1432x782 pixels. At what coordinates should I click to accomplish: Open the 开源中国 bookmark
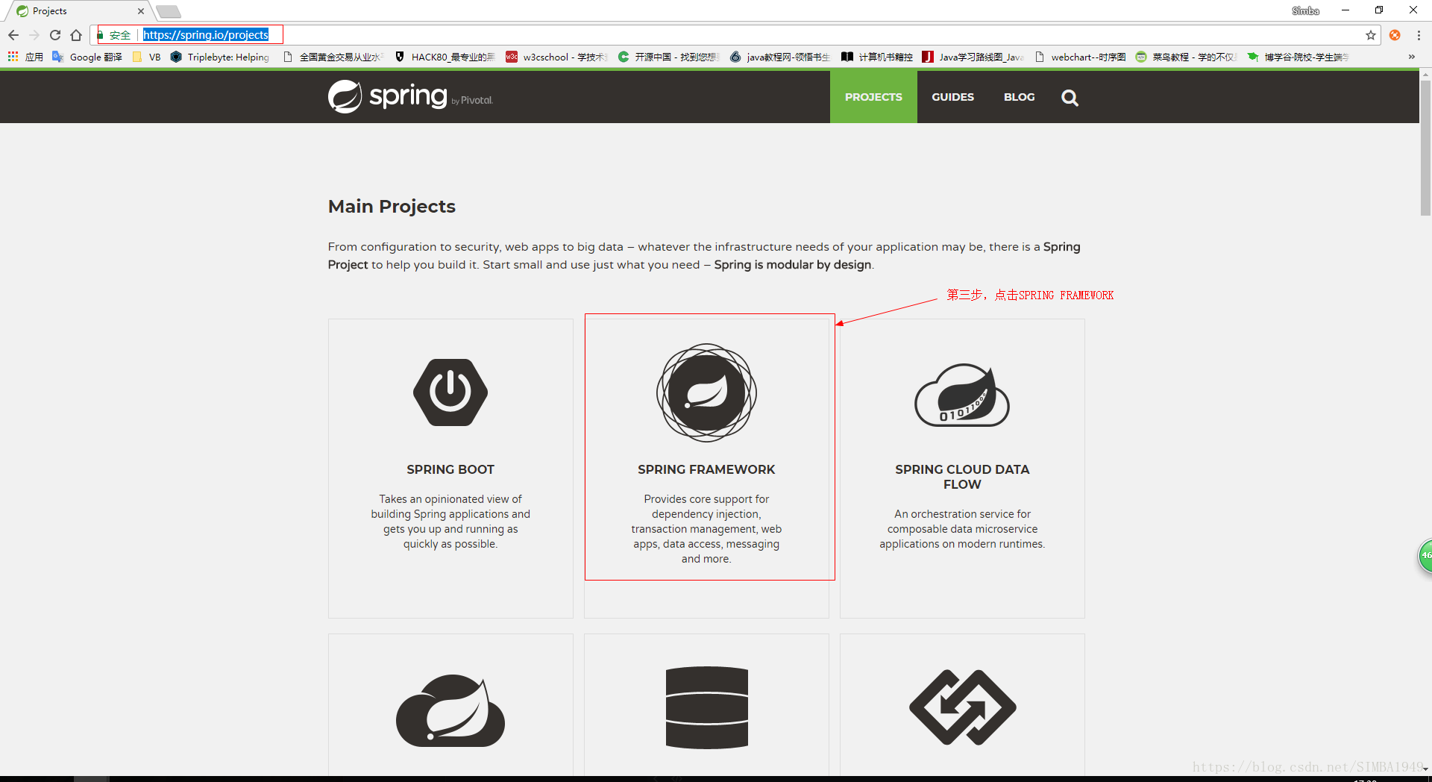pos(668,57)
